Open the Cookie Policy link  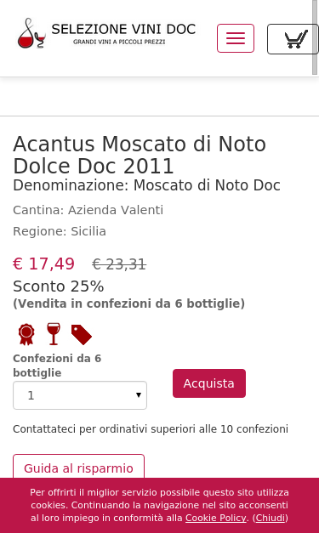pyautogui.click(x=215, y=518)
